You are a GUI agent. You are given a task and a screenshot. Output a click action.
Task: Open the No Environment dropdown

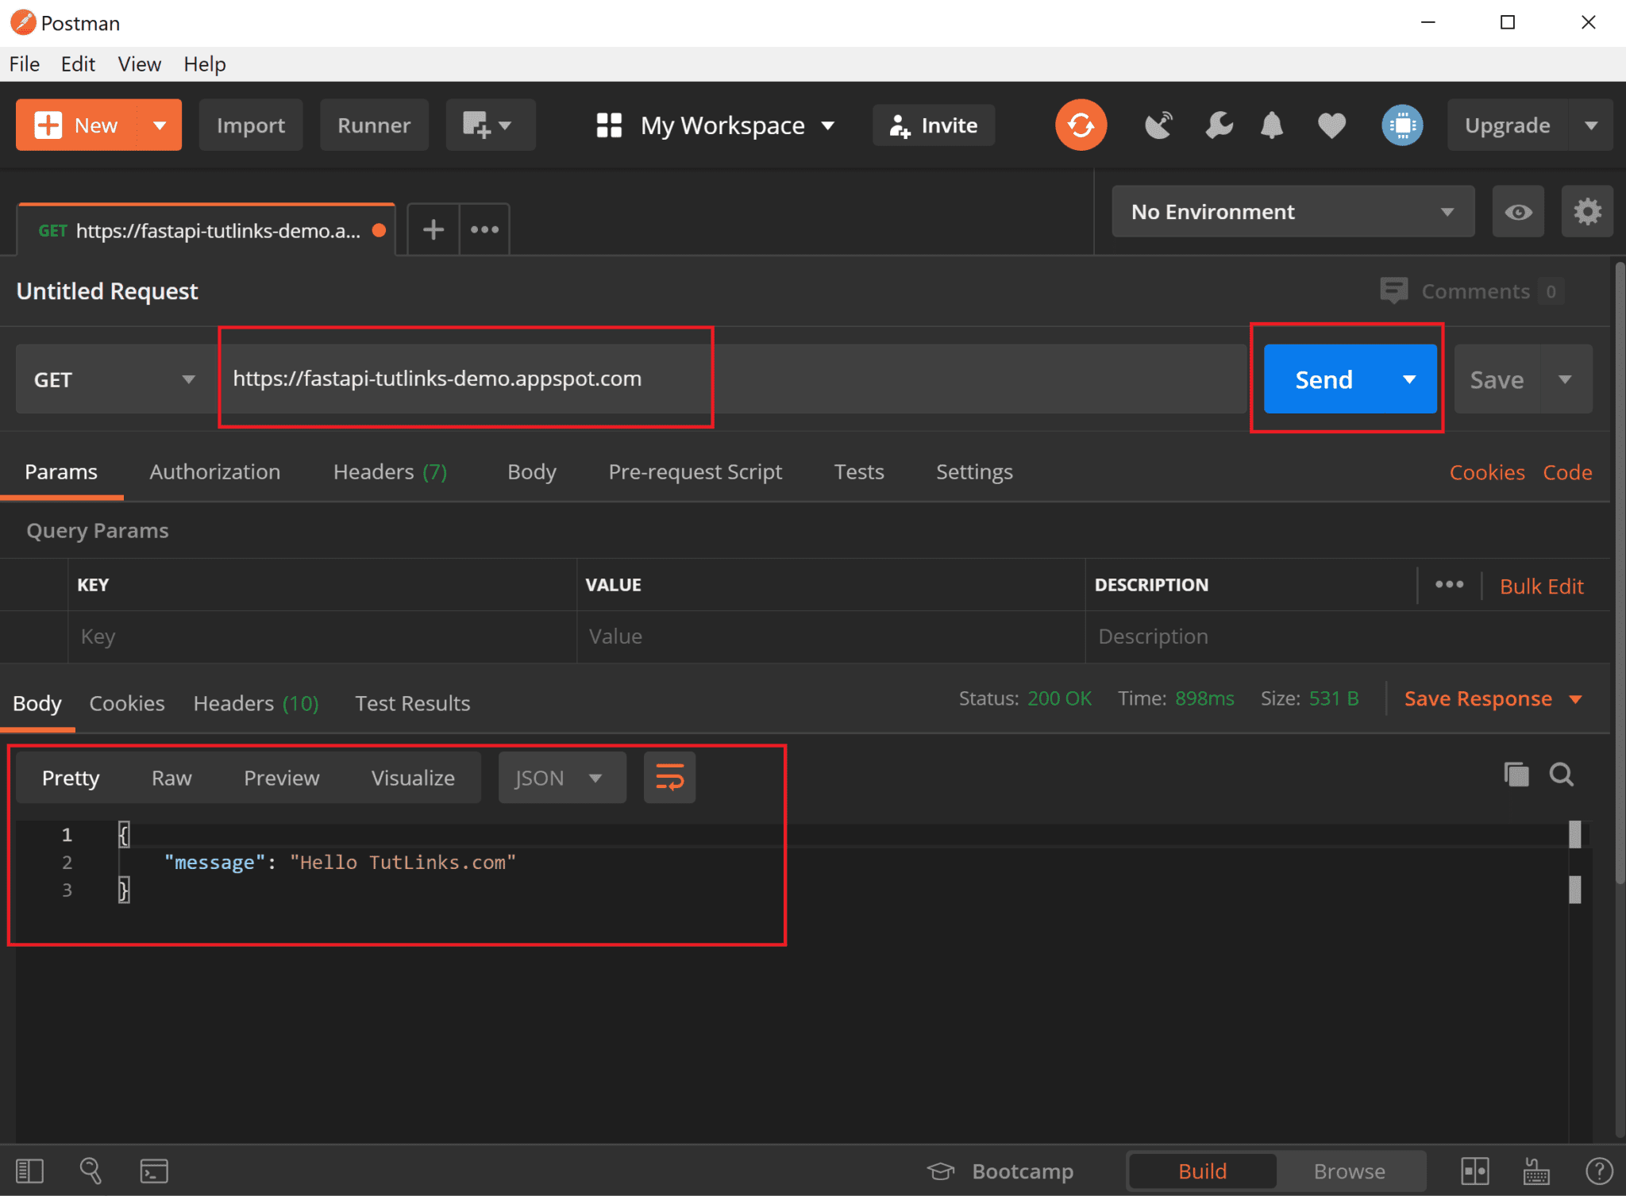1292,212
